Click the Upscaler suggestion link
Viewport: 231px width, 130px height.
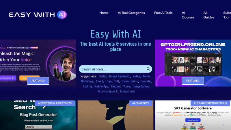tap(146, 81)
